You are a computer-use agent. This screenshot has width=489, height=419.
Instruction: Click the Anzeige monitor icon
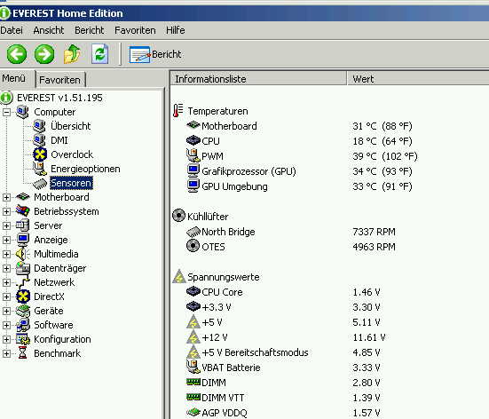point(23,240)
